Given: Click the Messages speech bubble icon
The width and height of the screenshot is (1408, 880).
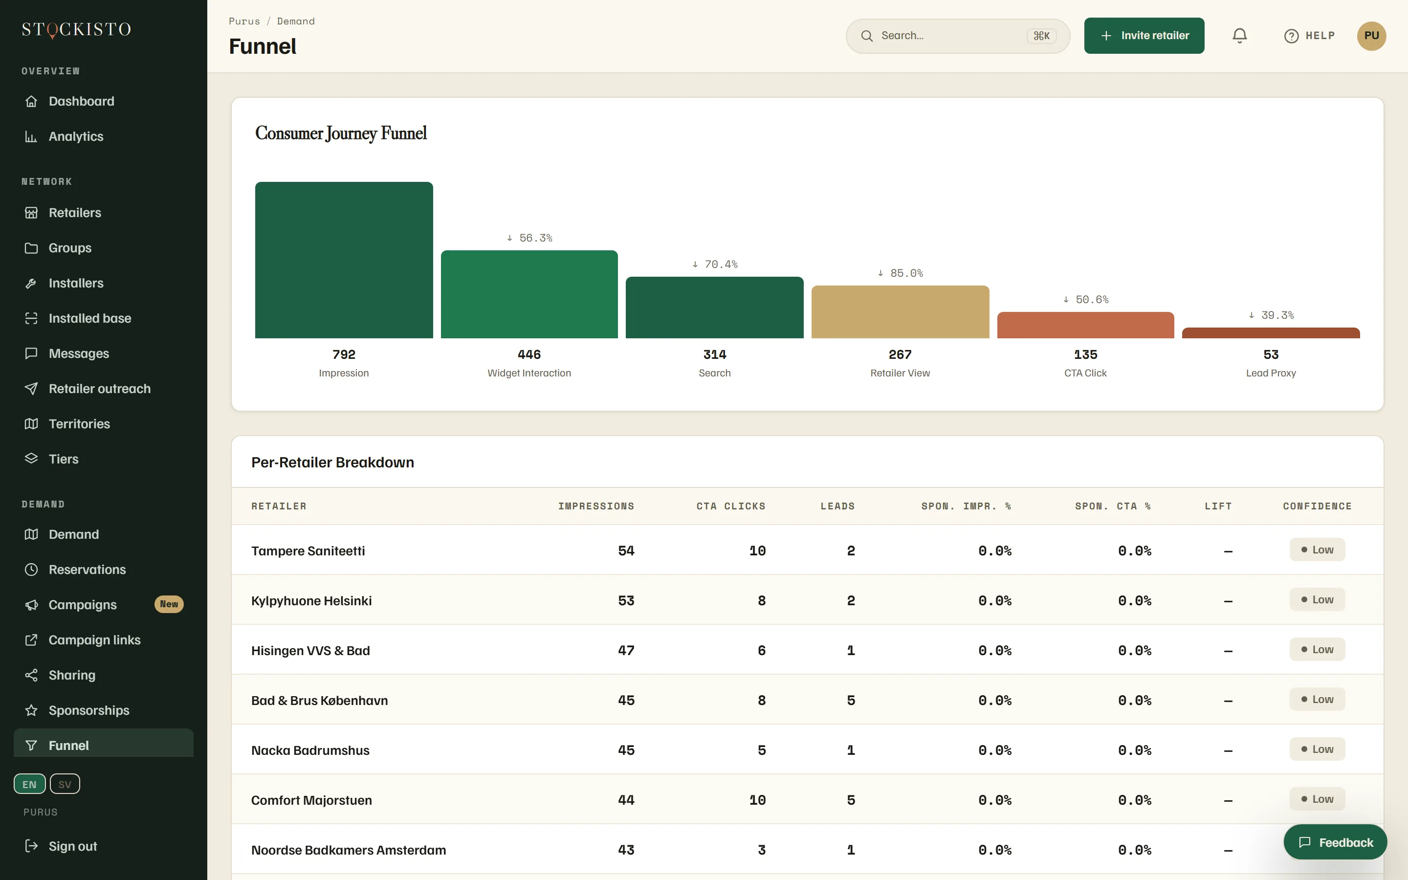Looking at the screenshot, I should click(x=31, y=353).
